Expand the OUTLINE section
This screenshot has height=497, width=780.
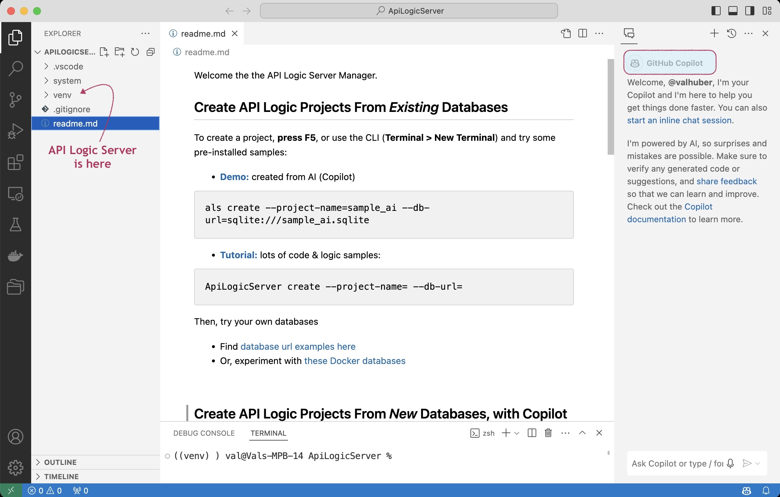click(60, 462)
